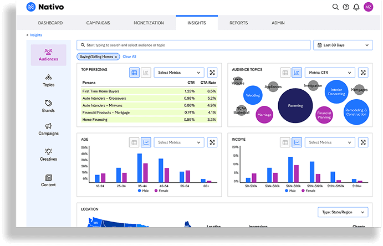The width and height of the screenshot is (383, 246).
Task: Toggle Female legend in Income chart
Action: coord(309,191)
